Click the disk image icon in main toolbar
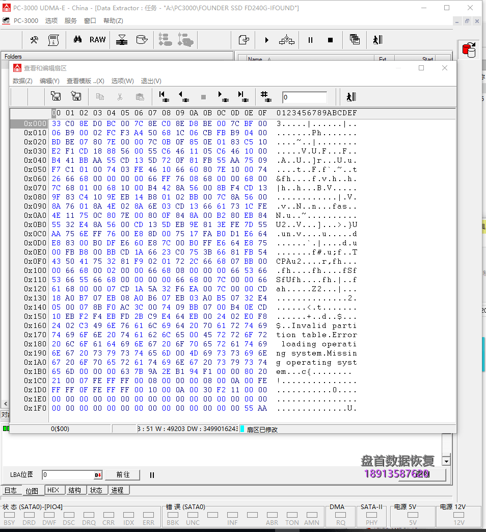 tap(142, 40)
